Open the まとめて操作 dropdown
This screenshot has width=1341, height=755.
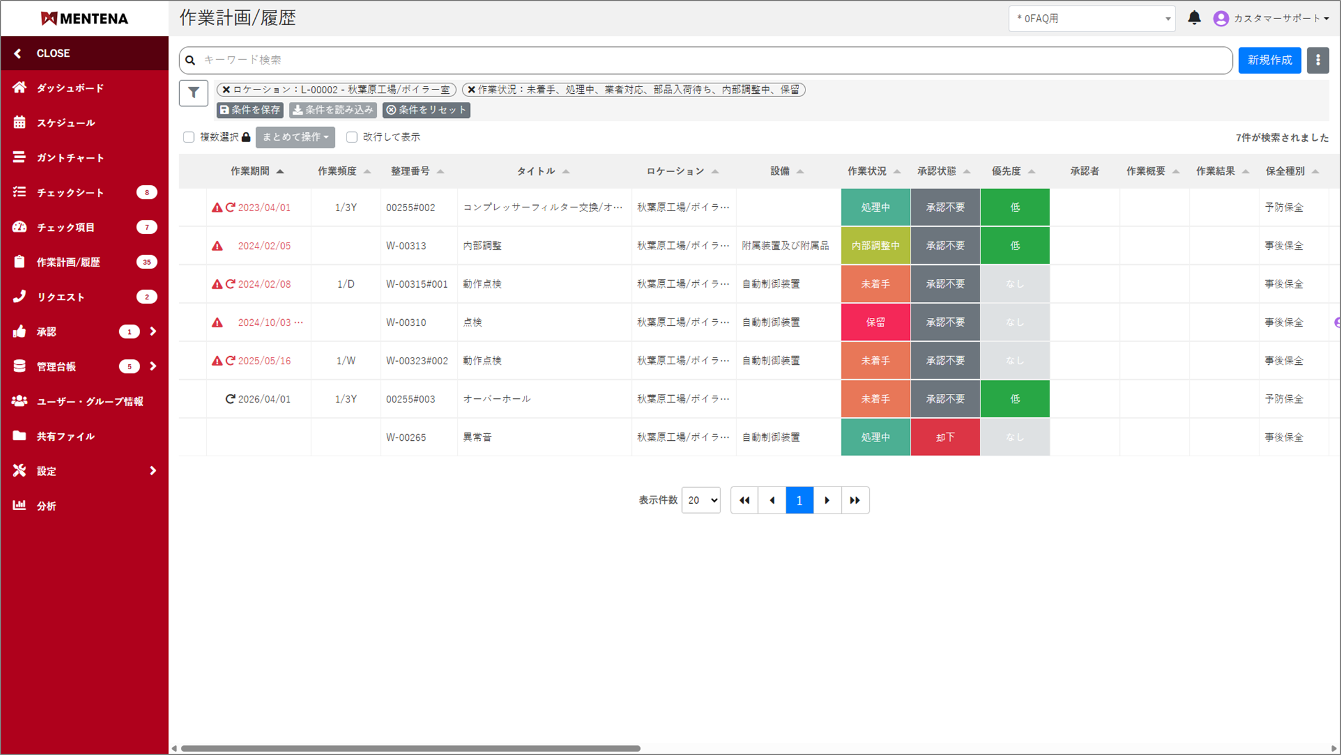point(295,137)
